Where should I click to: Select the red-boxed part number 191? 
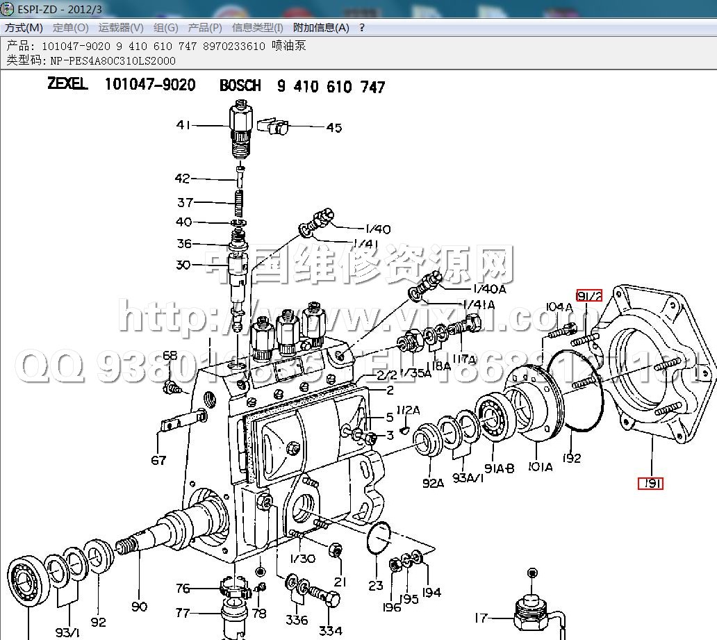(651, 483)
